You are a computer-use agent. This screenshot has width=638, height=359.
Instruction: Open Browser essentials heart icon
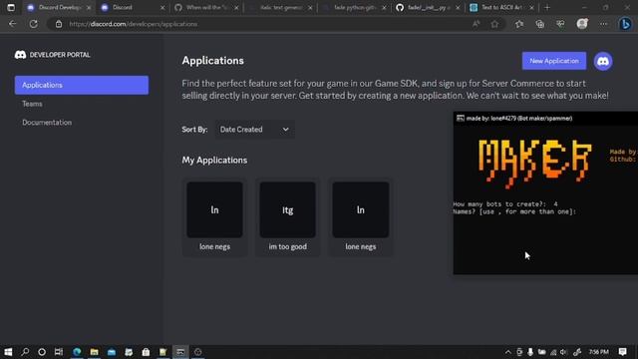pos(560,24)
